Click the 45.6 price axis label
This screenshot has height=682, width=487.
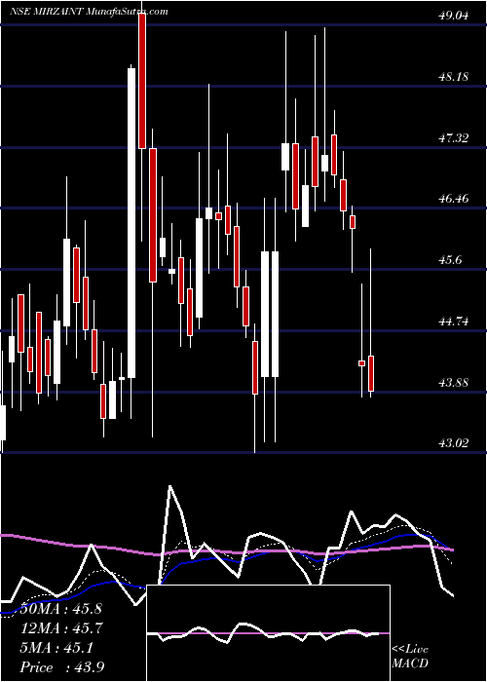(x=450, y=260)
